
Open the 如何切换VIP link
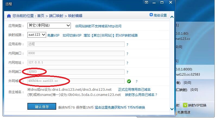tap(72, 35)
